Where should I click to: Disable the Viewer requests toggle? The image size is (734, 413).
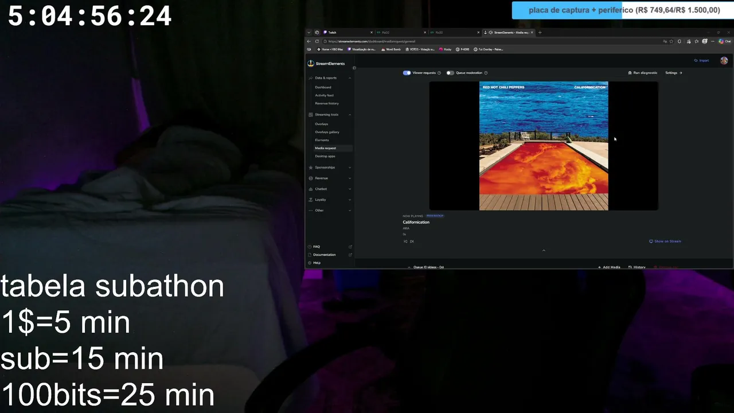407,73
